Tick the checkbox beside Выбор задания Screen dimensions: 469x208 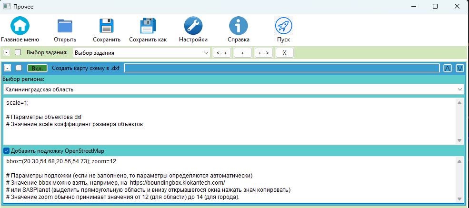(x=18, y=52)
